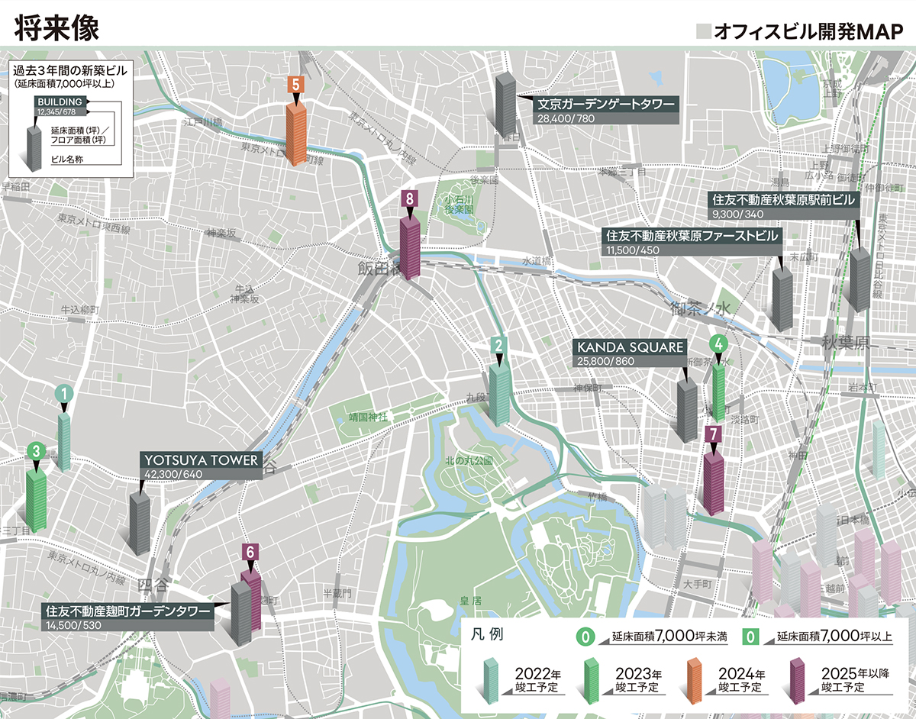
Task: Select the grey KANDA SQUARE building icon
Action: (687, 411)
